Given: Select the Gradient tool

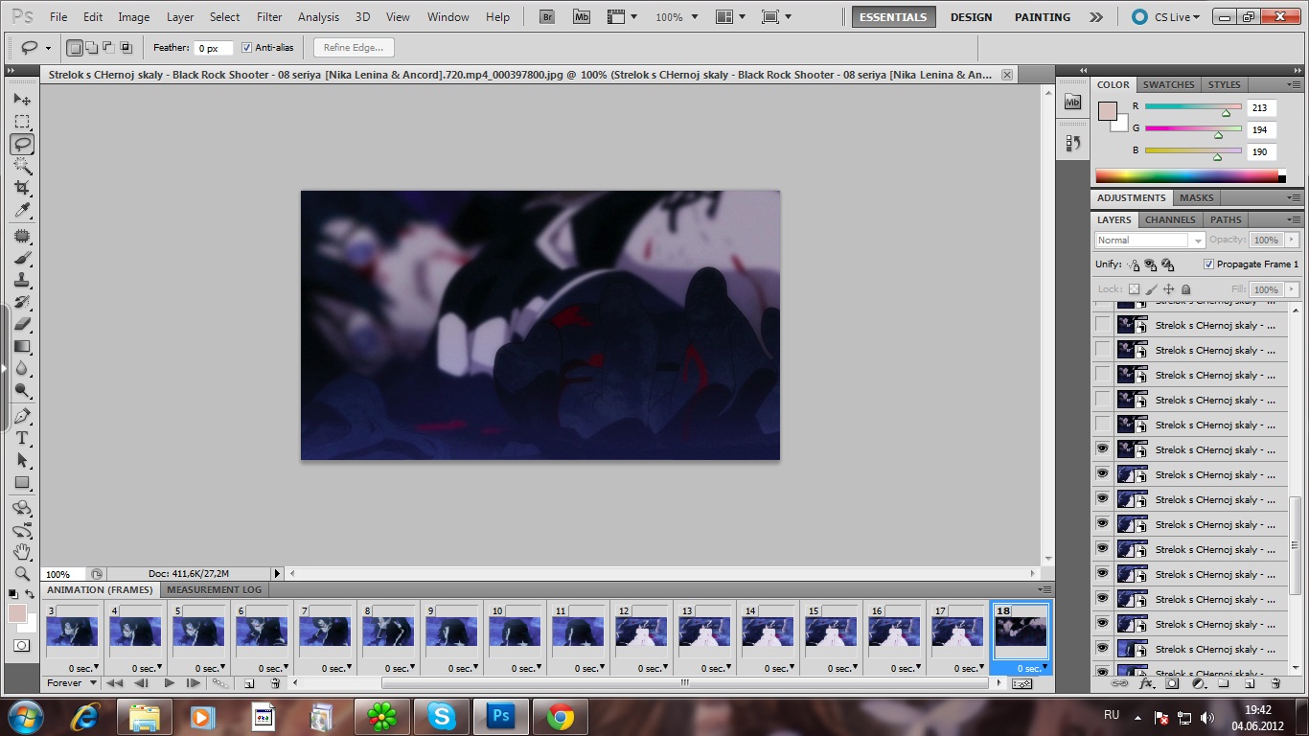Looking at the screenshot, I should tap(22, 346).
